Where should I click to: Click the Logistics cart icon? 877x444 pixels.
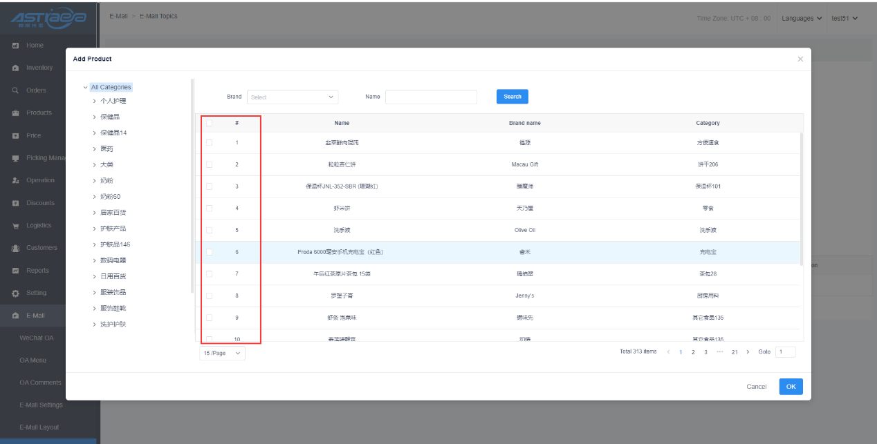click(15, 226)
